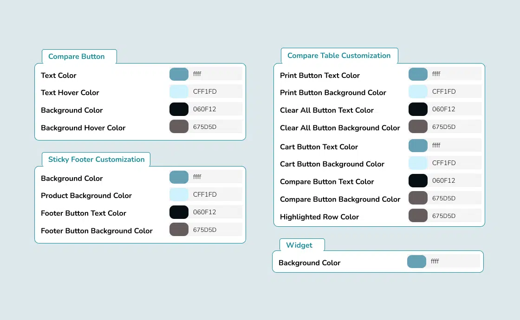520x320 pixels.
Task: Open Footer Button Text Color swatch
Action: coord(179,212)
